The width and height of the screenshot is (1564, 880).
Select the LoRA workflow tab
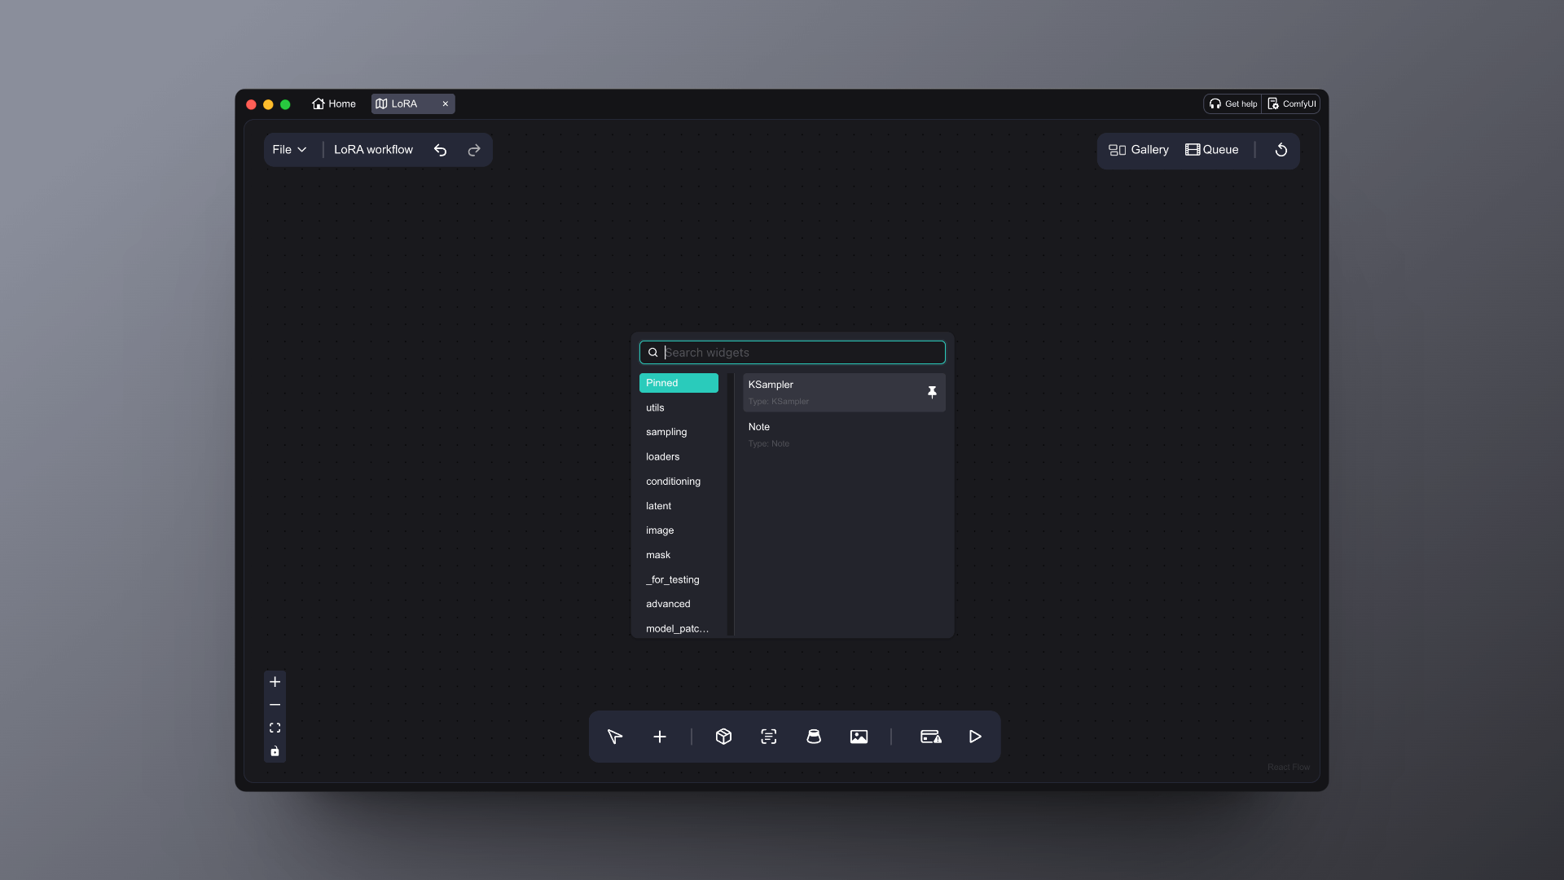pos(405,103)
